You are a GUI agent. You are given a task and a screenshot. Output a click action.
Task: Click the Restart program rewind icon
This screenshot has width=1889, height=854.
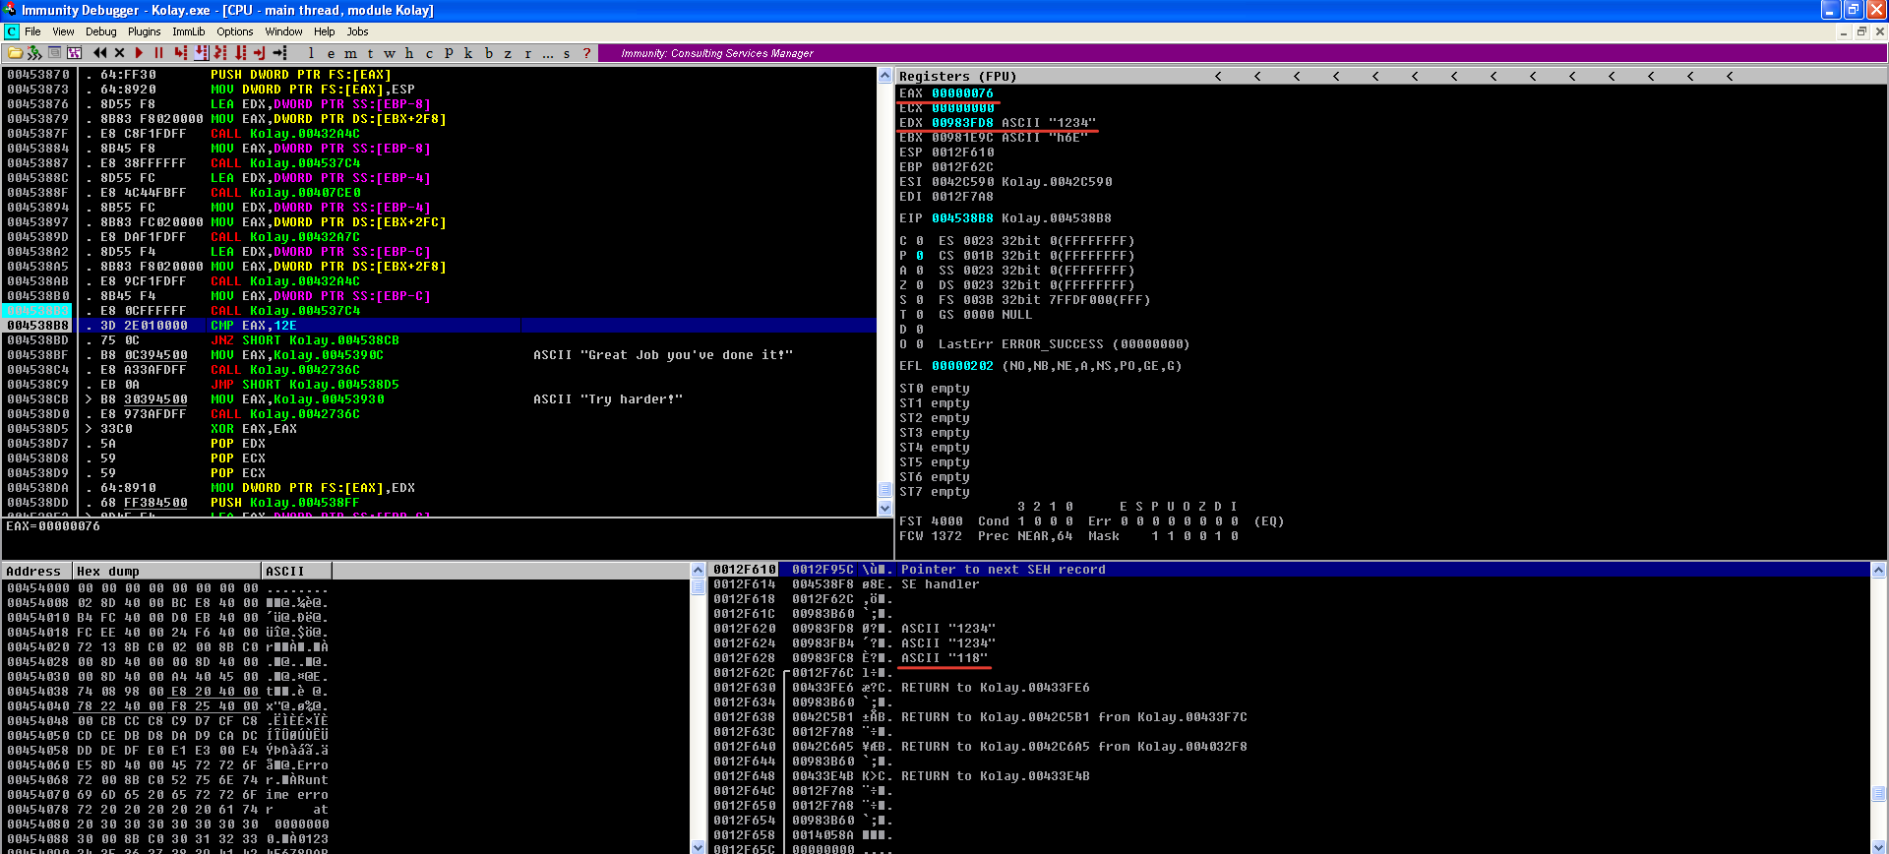(x=99, y=53)
